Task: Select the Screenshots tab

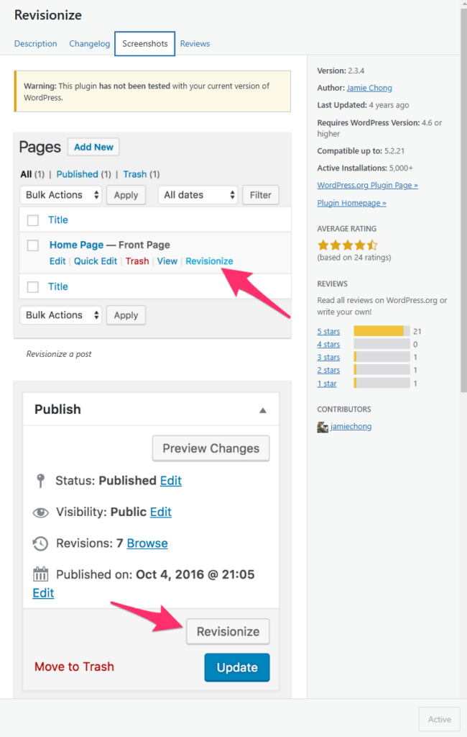Action: tap(145, 44)
